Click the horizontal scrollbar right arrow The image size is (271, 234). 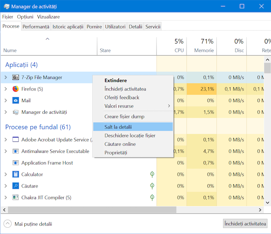coord(260,210)
